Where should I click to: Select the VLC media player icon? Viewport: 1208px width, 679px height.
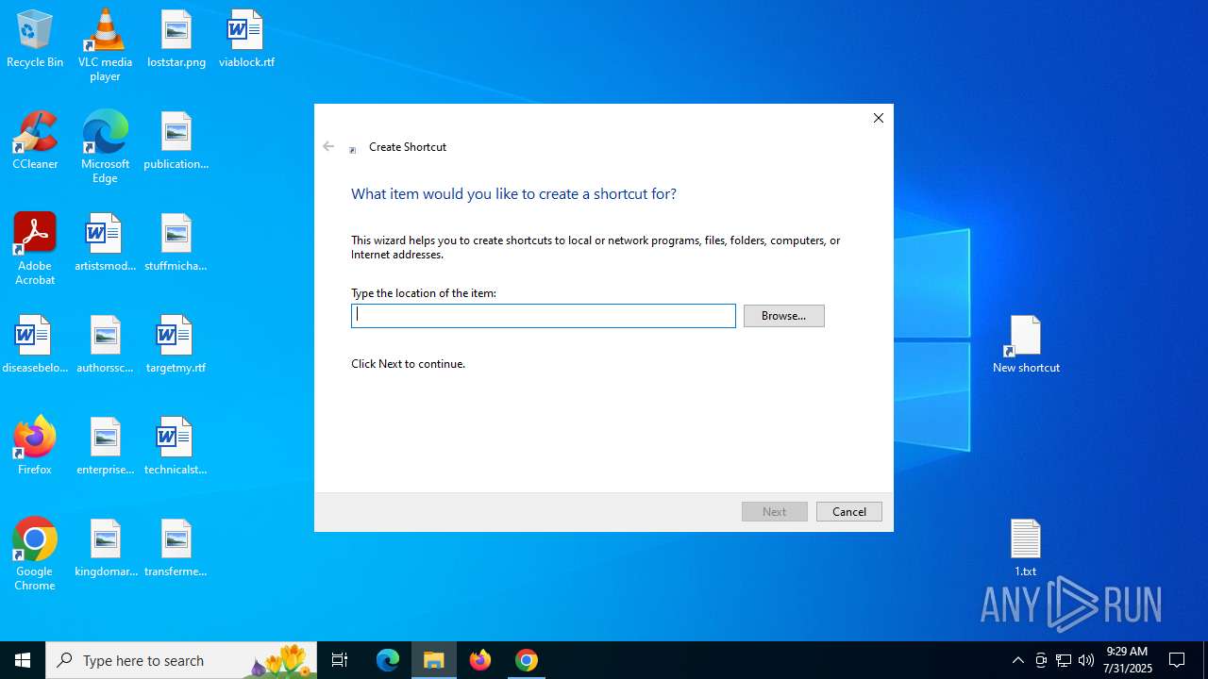click(x=105, y=45)
